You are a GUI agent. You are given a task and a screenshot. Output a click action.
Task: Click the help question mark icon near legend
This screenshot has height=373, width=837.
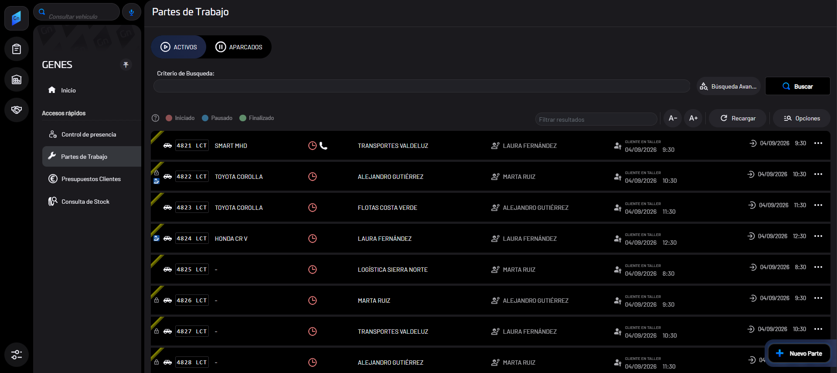155,118
